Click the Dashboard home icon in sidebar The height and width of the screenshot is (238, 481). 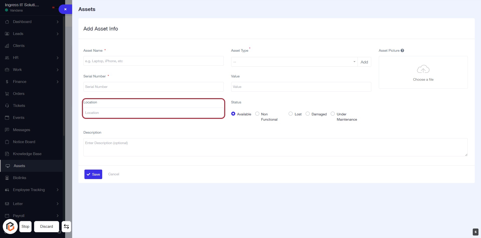[x=7, y=22]
